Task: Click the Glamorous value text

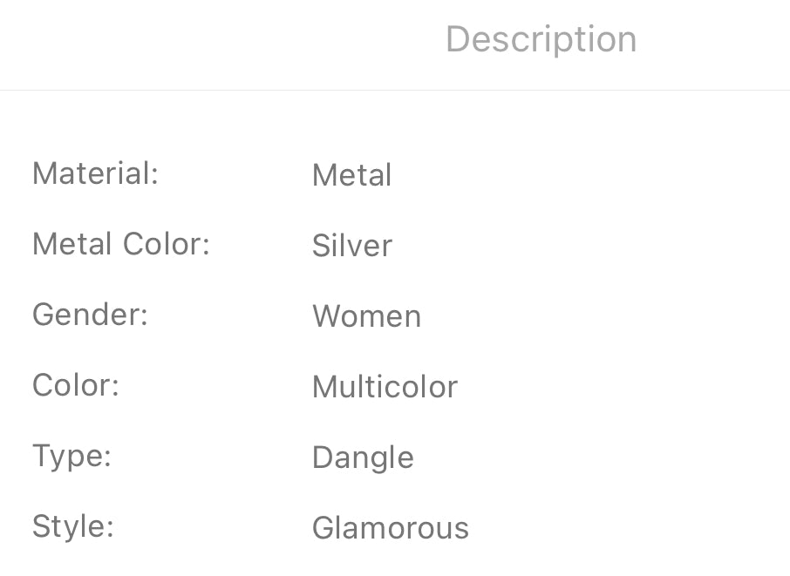Action: point(391,528)
